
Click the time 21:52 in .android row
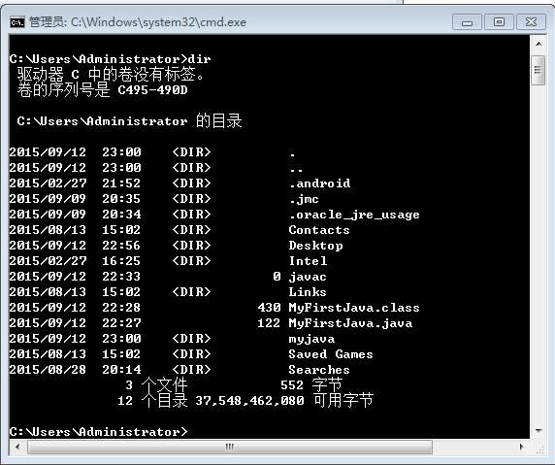click(121, 183)
